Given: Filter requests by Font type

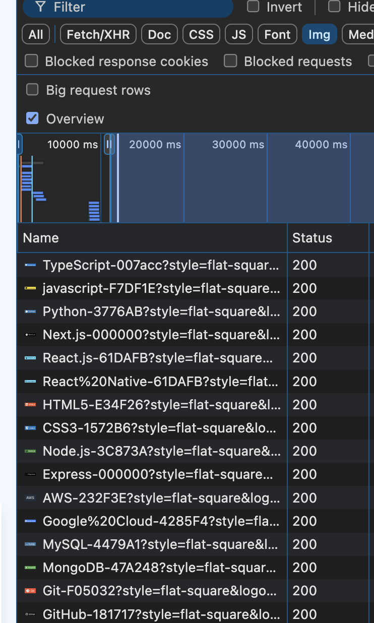Looking at the screenshot, I should point(277,34).
